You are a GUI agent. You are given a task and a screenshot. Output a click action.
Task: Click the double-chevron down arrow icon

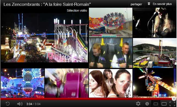pyautogui.click(x=149, y=4)
